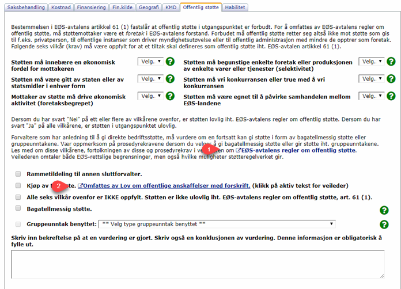Toggle the 'Gruppeunntak benyttet' checkbox

[x=18, y=225]
